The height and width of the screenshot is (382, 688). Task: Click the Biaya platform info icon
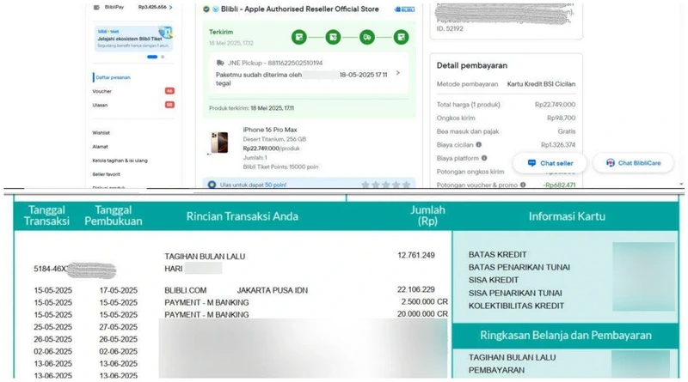484,158
